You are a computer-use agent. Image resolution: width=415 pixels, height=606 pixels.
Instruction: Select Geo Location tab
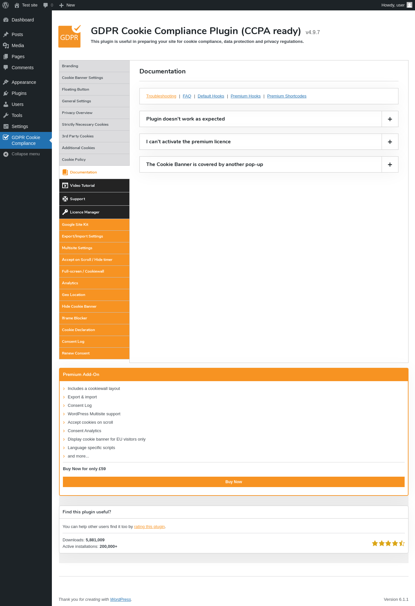pos(94,295)
